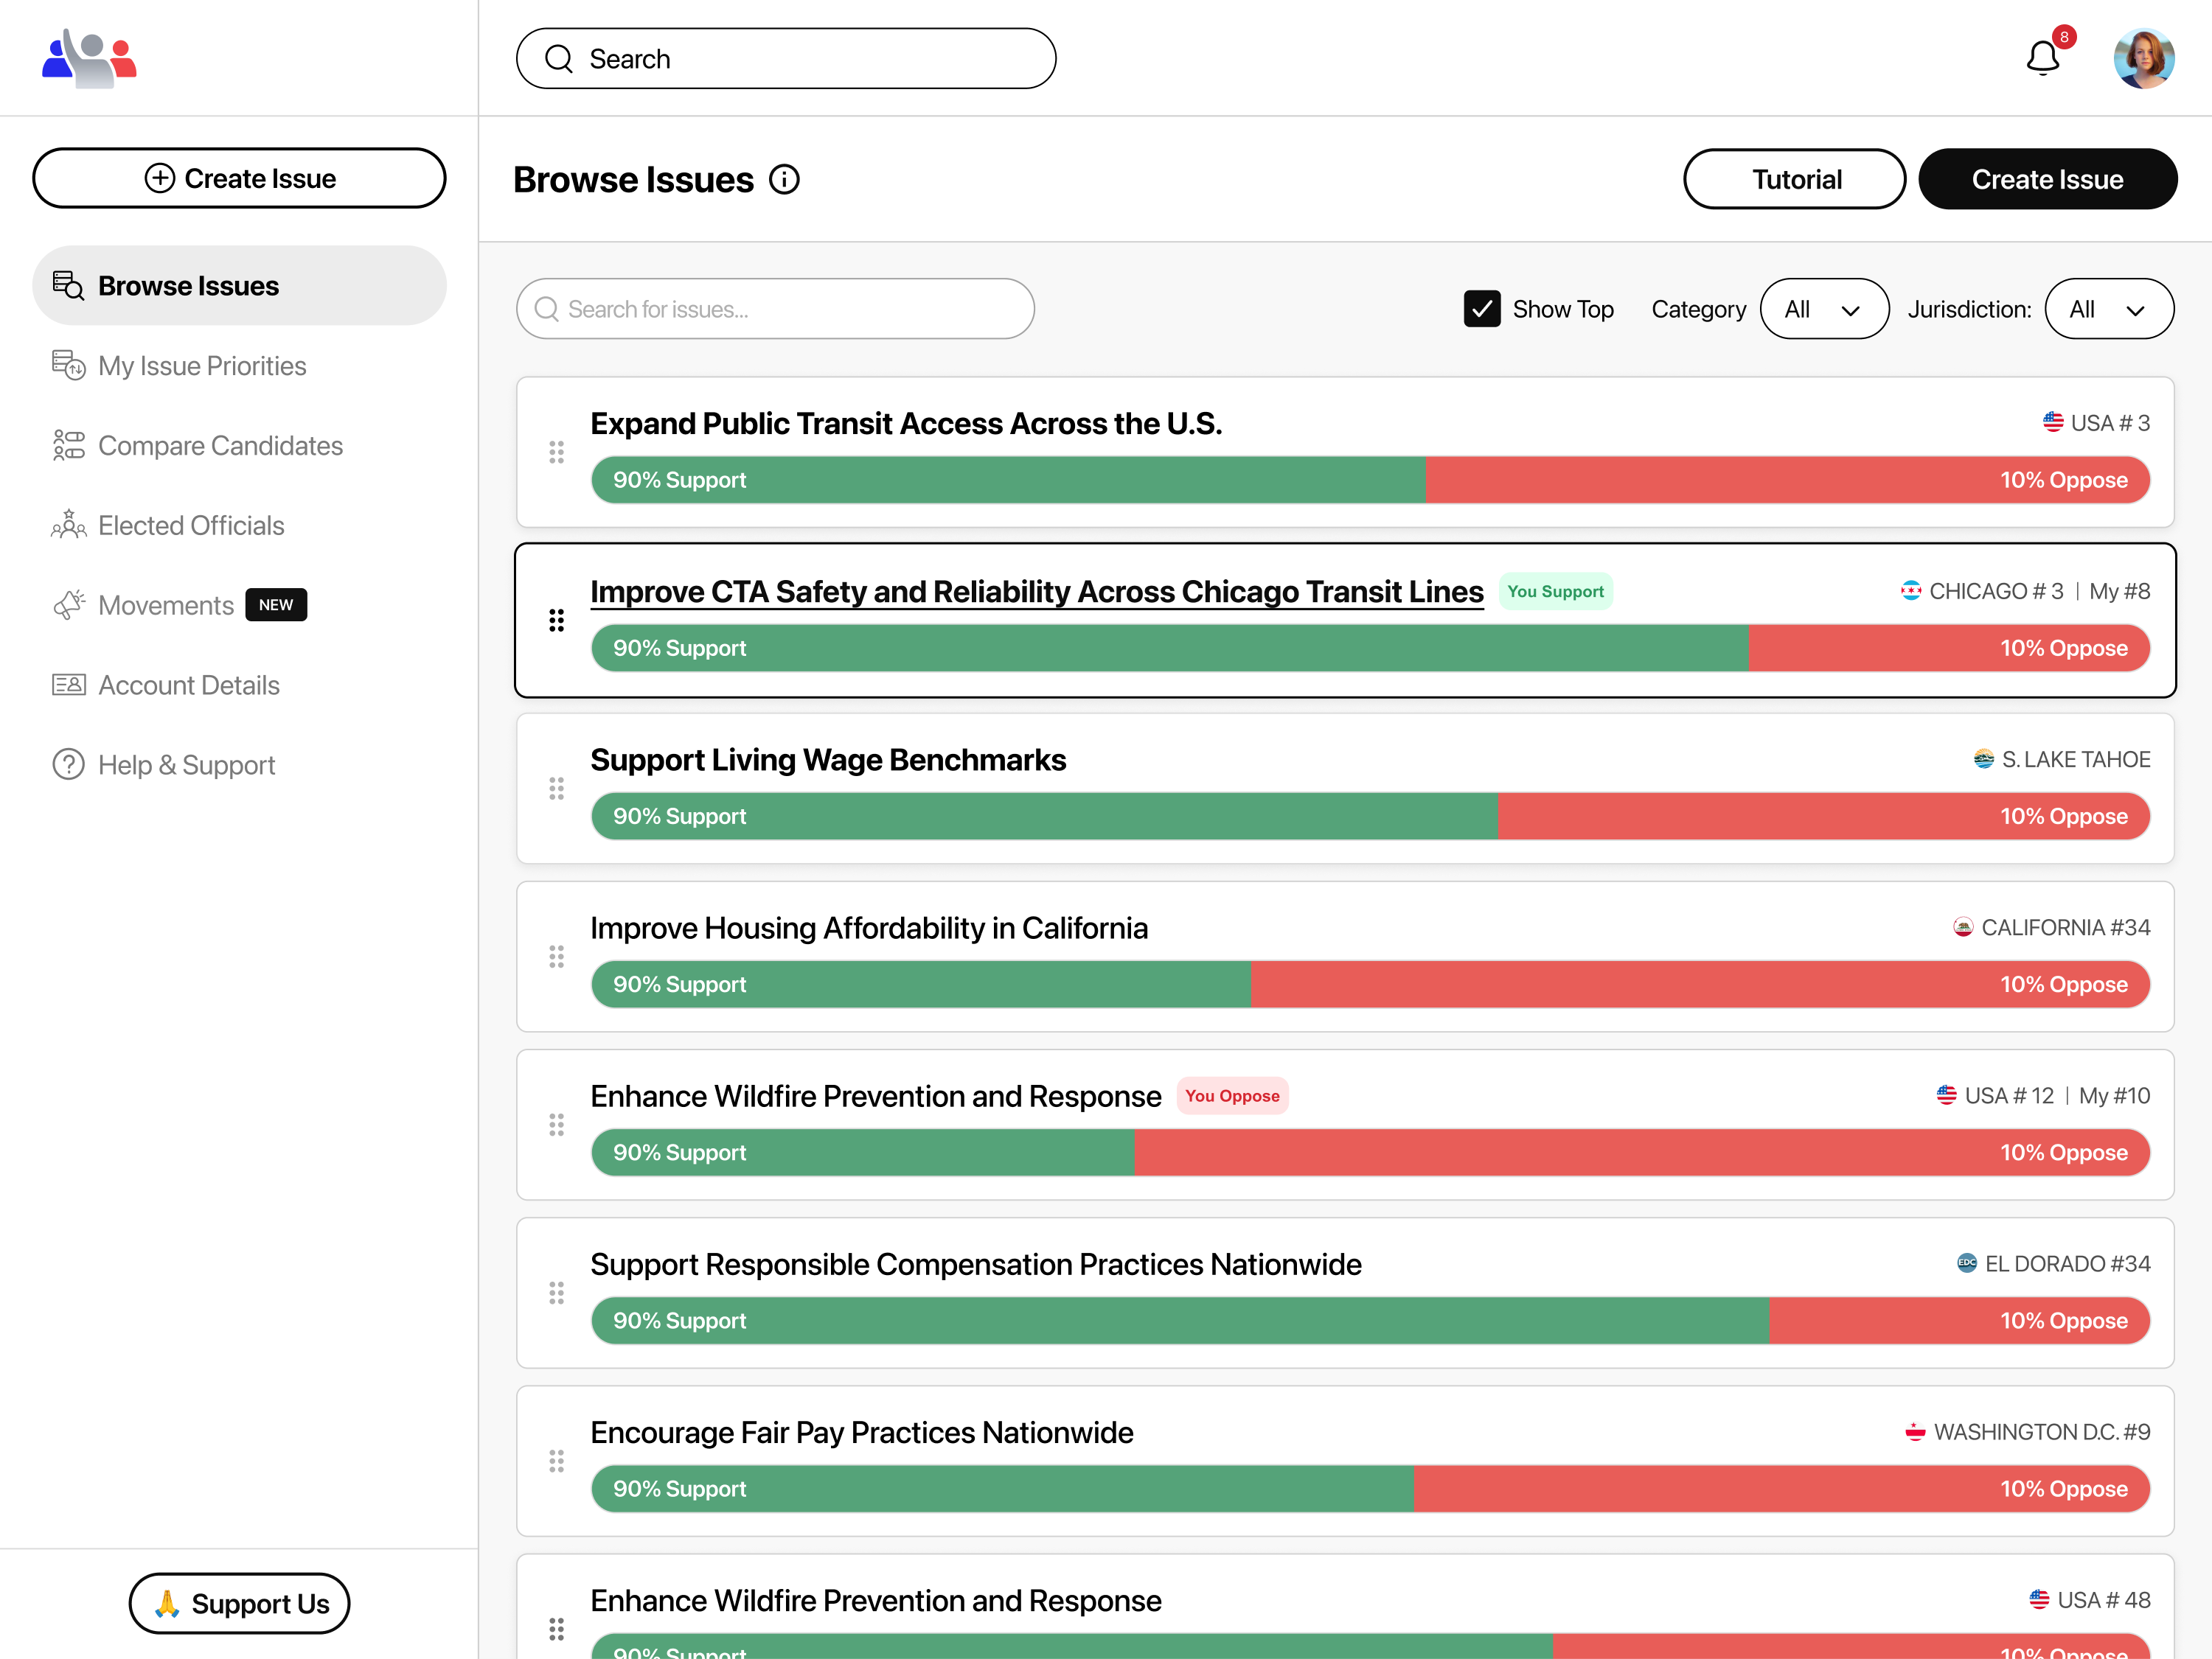Click the You Oppose badge

[1231, 1095]
